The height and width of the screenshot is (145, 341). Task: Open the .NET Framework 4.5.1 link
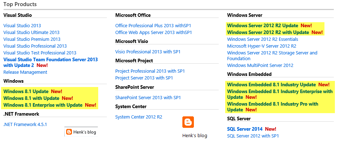tap(25, 125)
